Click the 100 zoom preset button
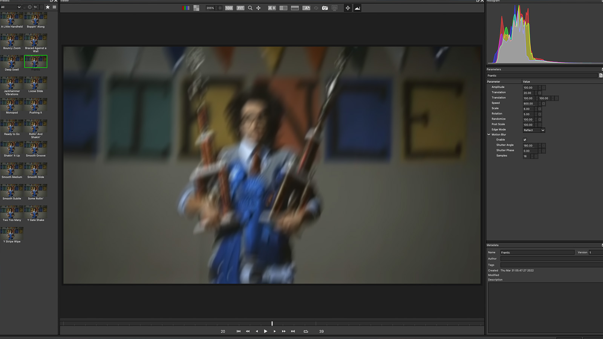 pos(228,8)
